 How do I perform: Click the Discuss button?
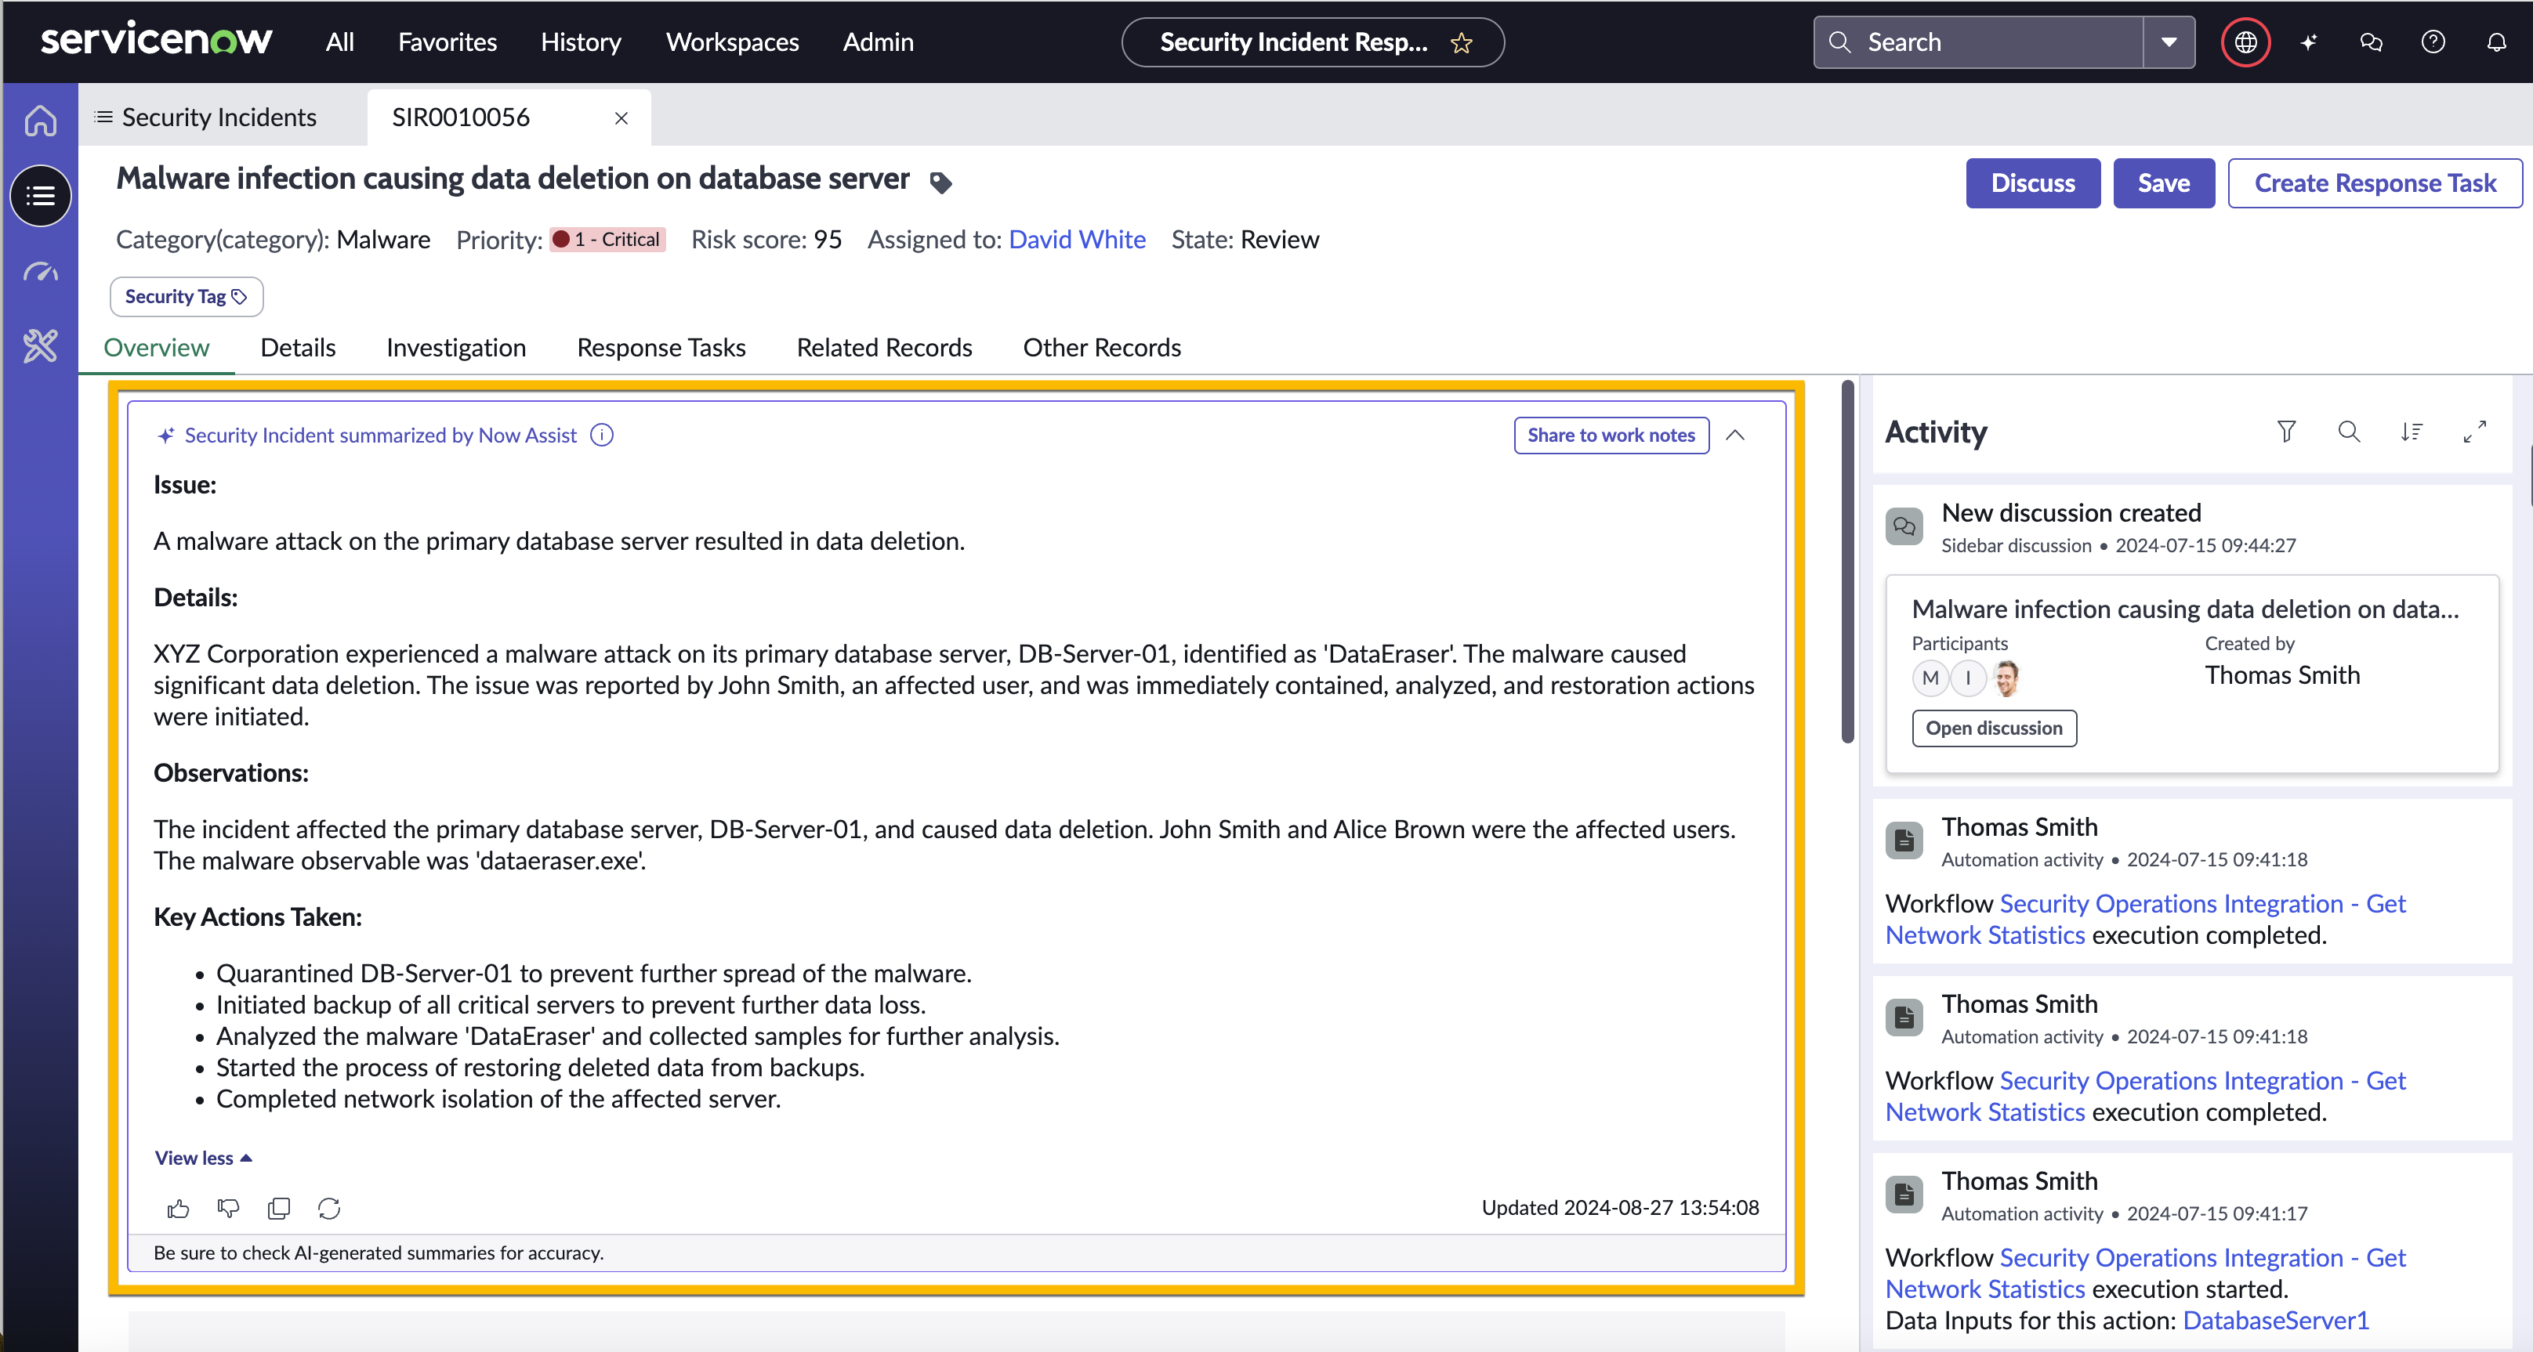[2032, 183]
